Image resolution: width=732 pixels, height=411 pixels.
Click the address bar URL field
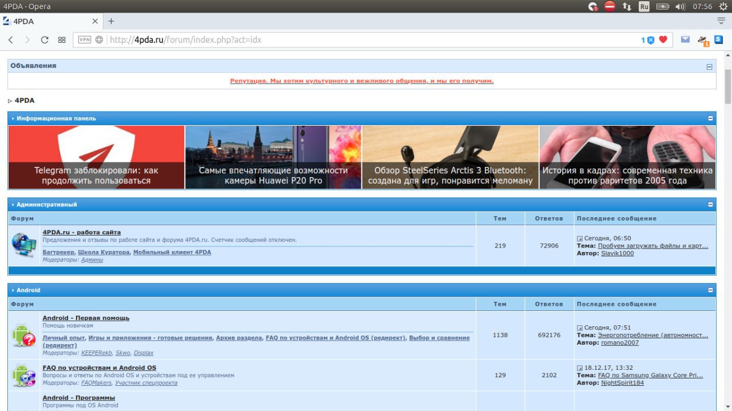(372, 40)
